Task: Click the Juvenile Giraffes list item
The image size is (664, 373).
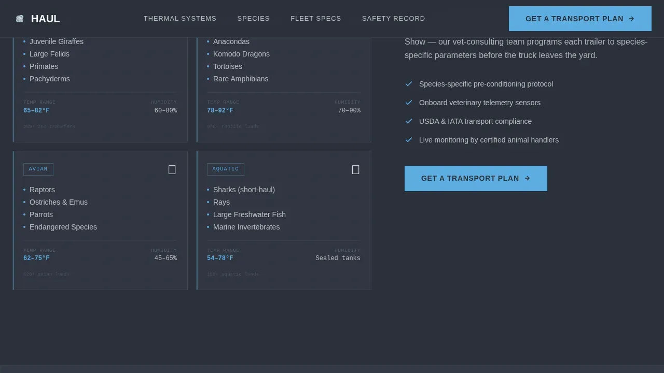Action: 57,41
